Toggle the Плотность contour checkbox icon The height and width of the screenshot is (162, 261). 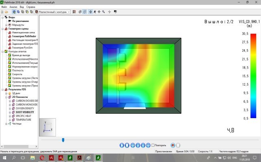(10, 70)
